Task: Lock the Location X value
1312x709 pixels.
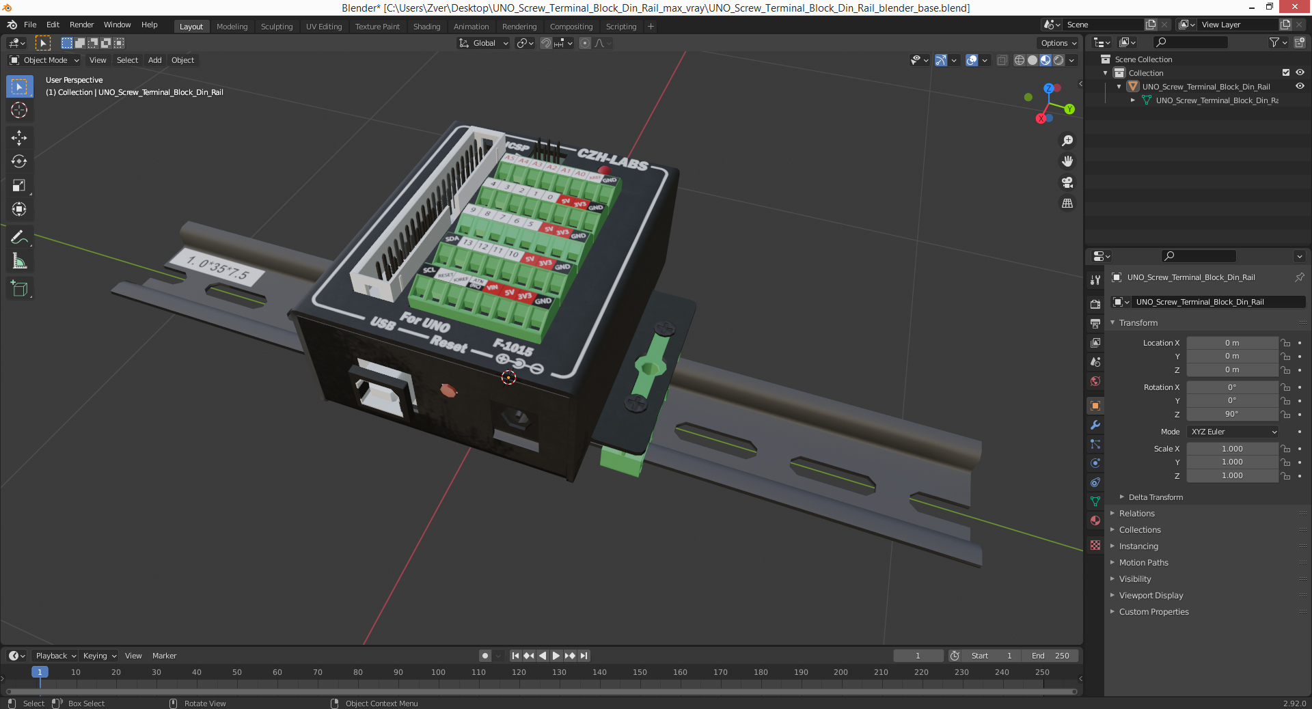Action: (x=1285, y=343)
